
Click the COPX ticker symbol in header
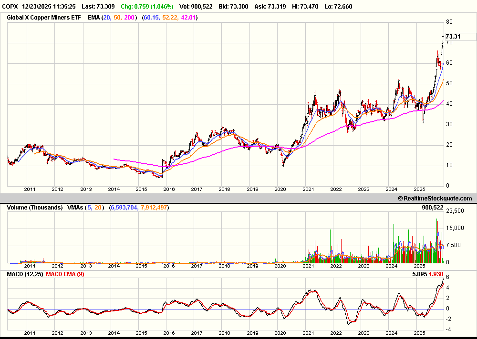(10, 7)
